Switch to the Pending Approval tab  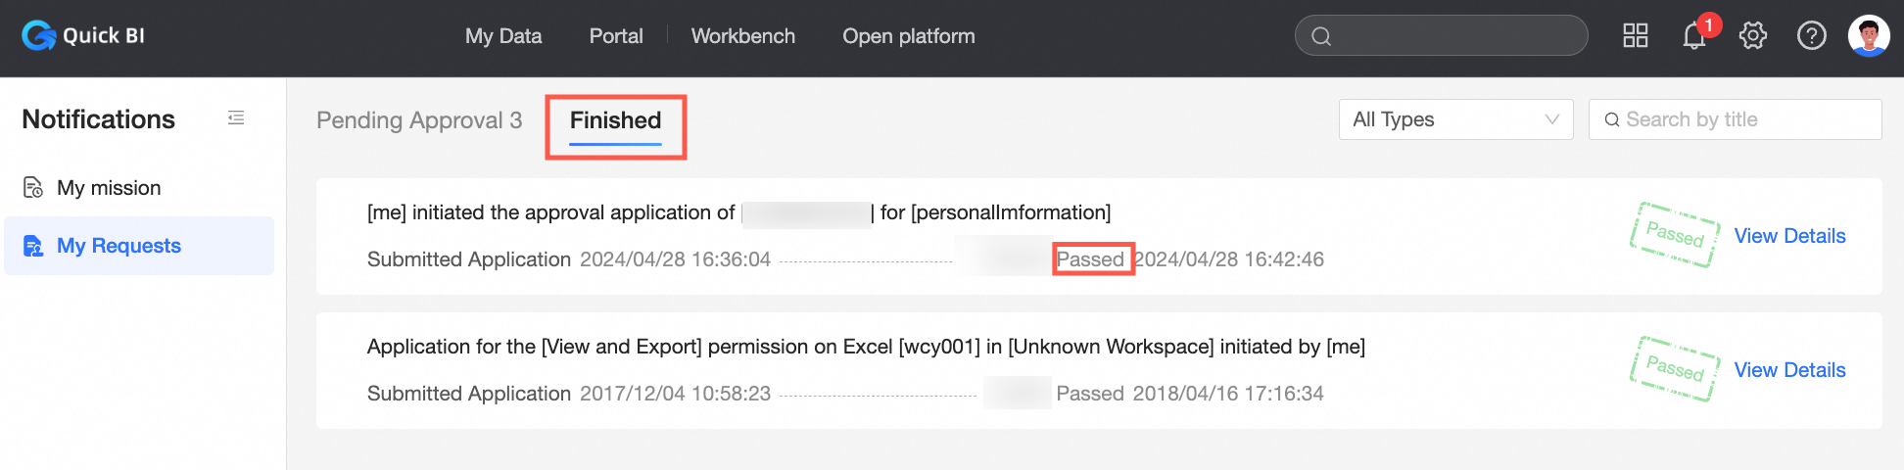coord(419,120)
